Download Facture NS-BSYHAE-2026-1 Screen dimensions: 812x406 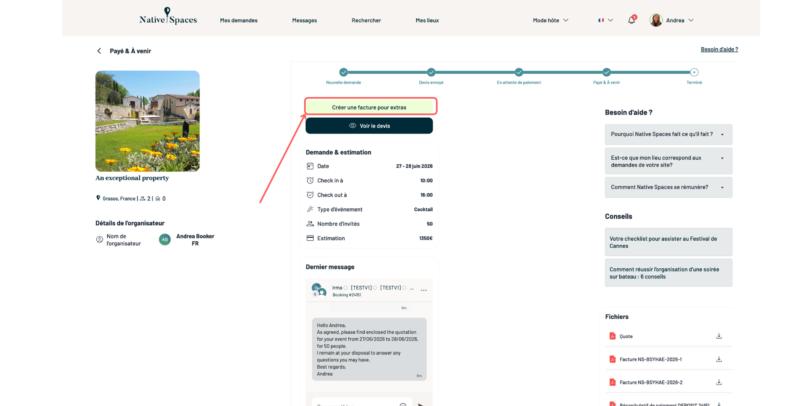point(719,359)
